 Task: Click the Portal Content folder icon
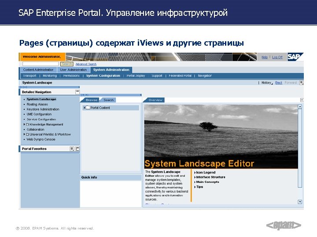pos(88,108)
